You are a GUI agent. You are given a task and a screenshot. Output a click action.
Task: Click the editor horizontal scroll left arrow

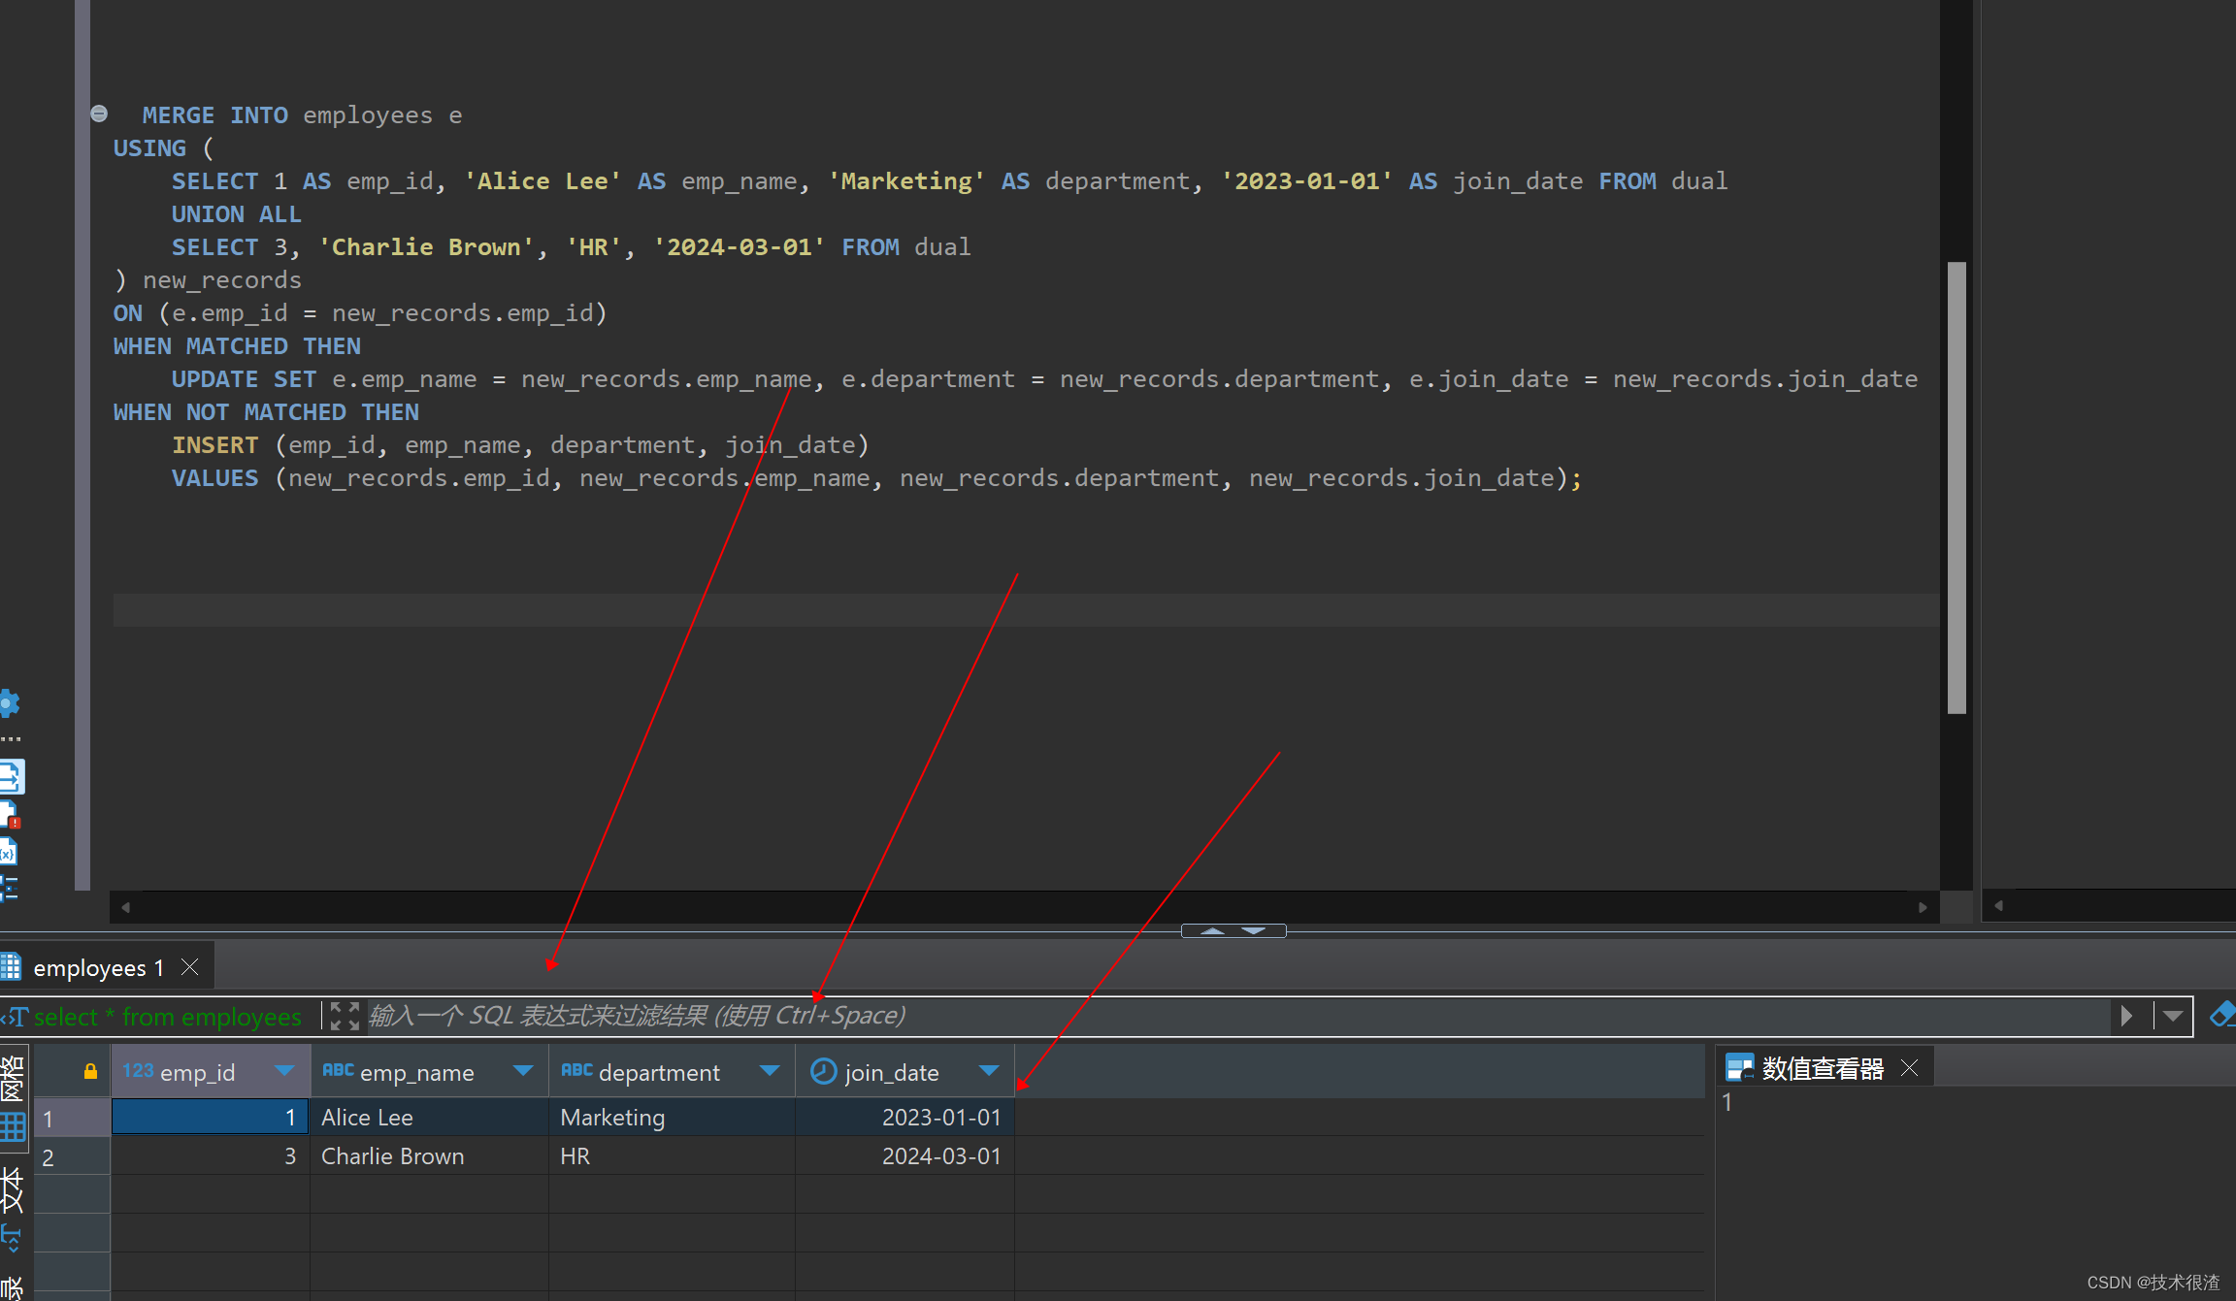click(x=125, y=907)
